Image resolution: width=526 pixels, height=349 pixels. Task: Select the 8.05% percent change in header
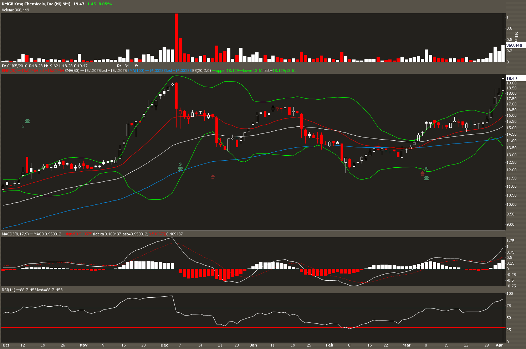(105, 4)
